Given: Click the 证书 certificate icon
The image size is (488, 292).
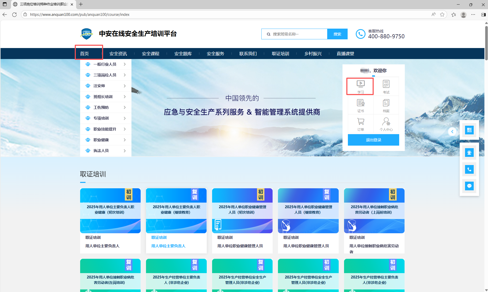Looking at the screenshot, I should click(360, 105).
